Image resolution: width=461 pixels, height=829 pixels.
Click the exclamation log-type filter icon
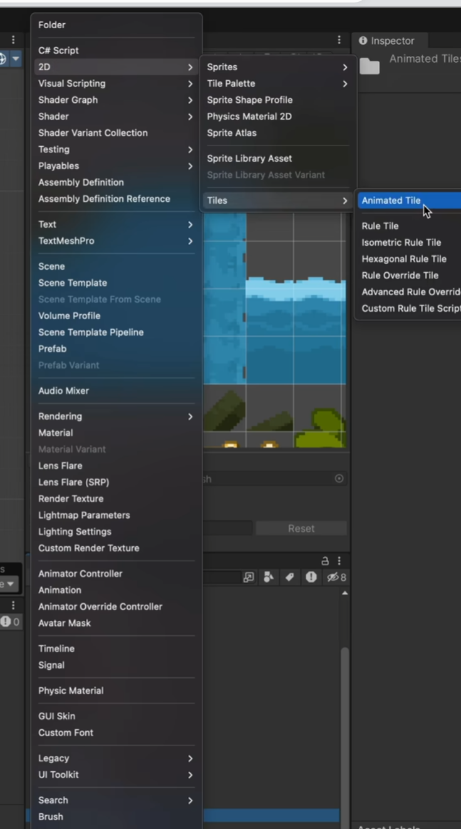pos(311,578)
